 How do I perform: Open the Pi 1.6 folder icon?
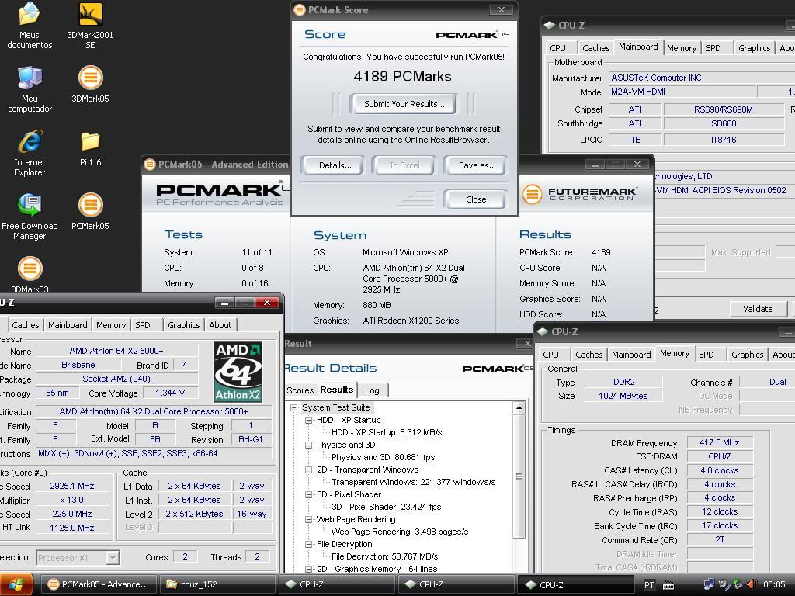[x=90, y=148]
